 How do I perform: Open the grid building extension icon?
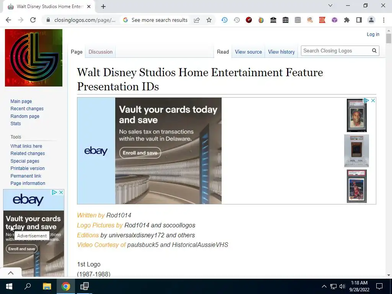286,20
